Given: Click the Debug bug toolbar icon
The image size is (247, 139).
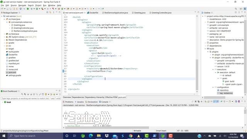Looking at the screenshot, I should 32,9.
